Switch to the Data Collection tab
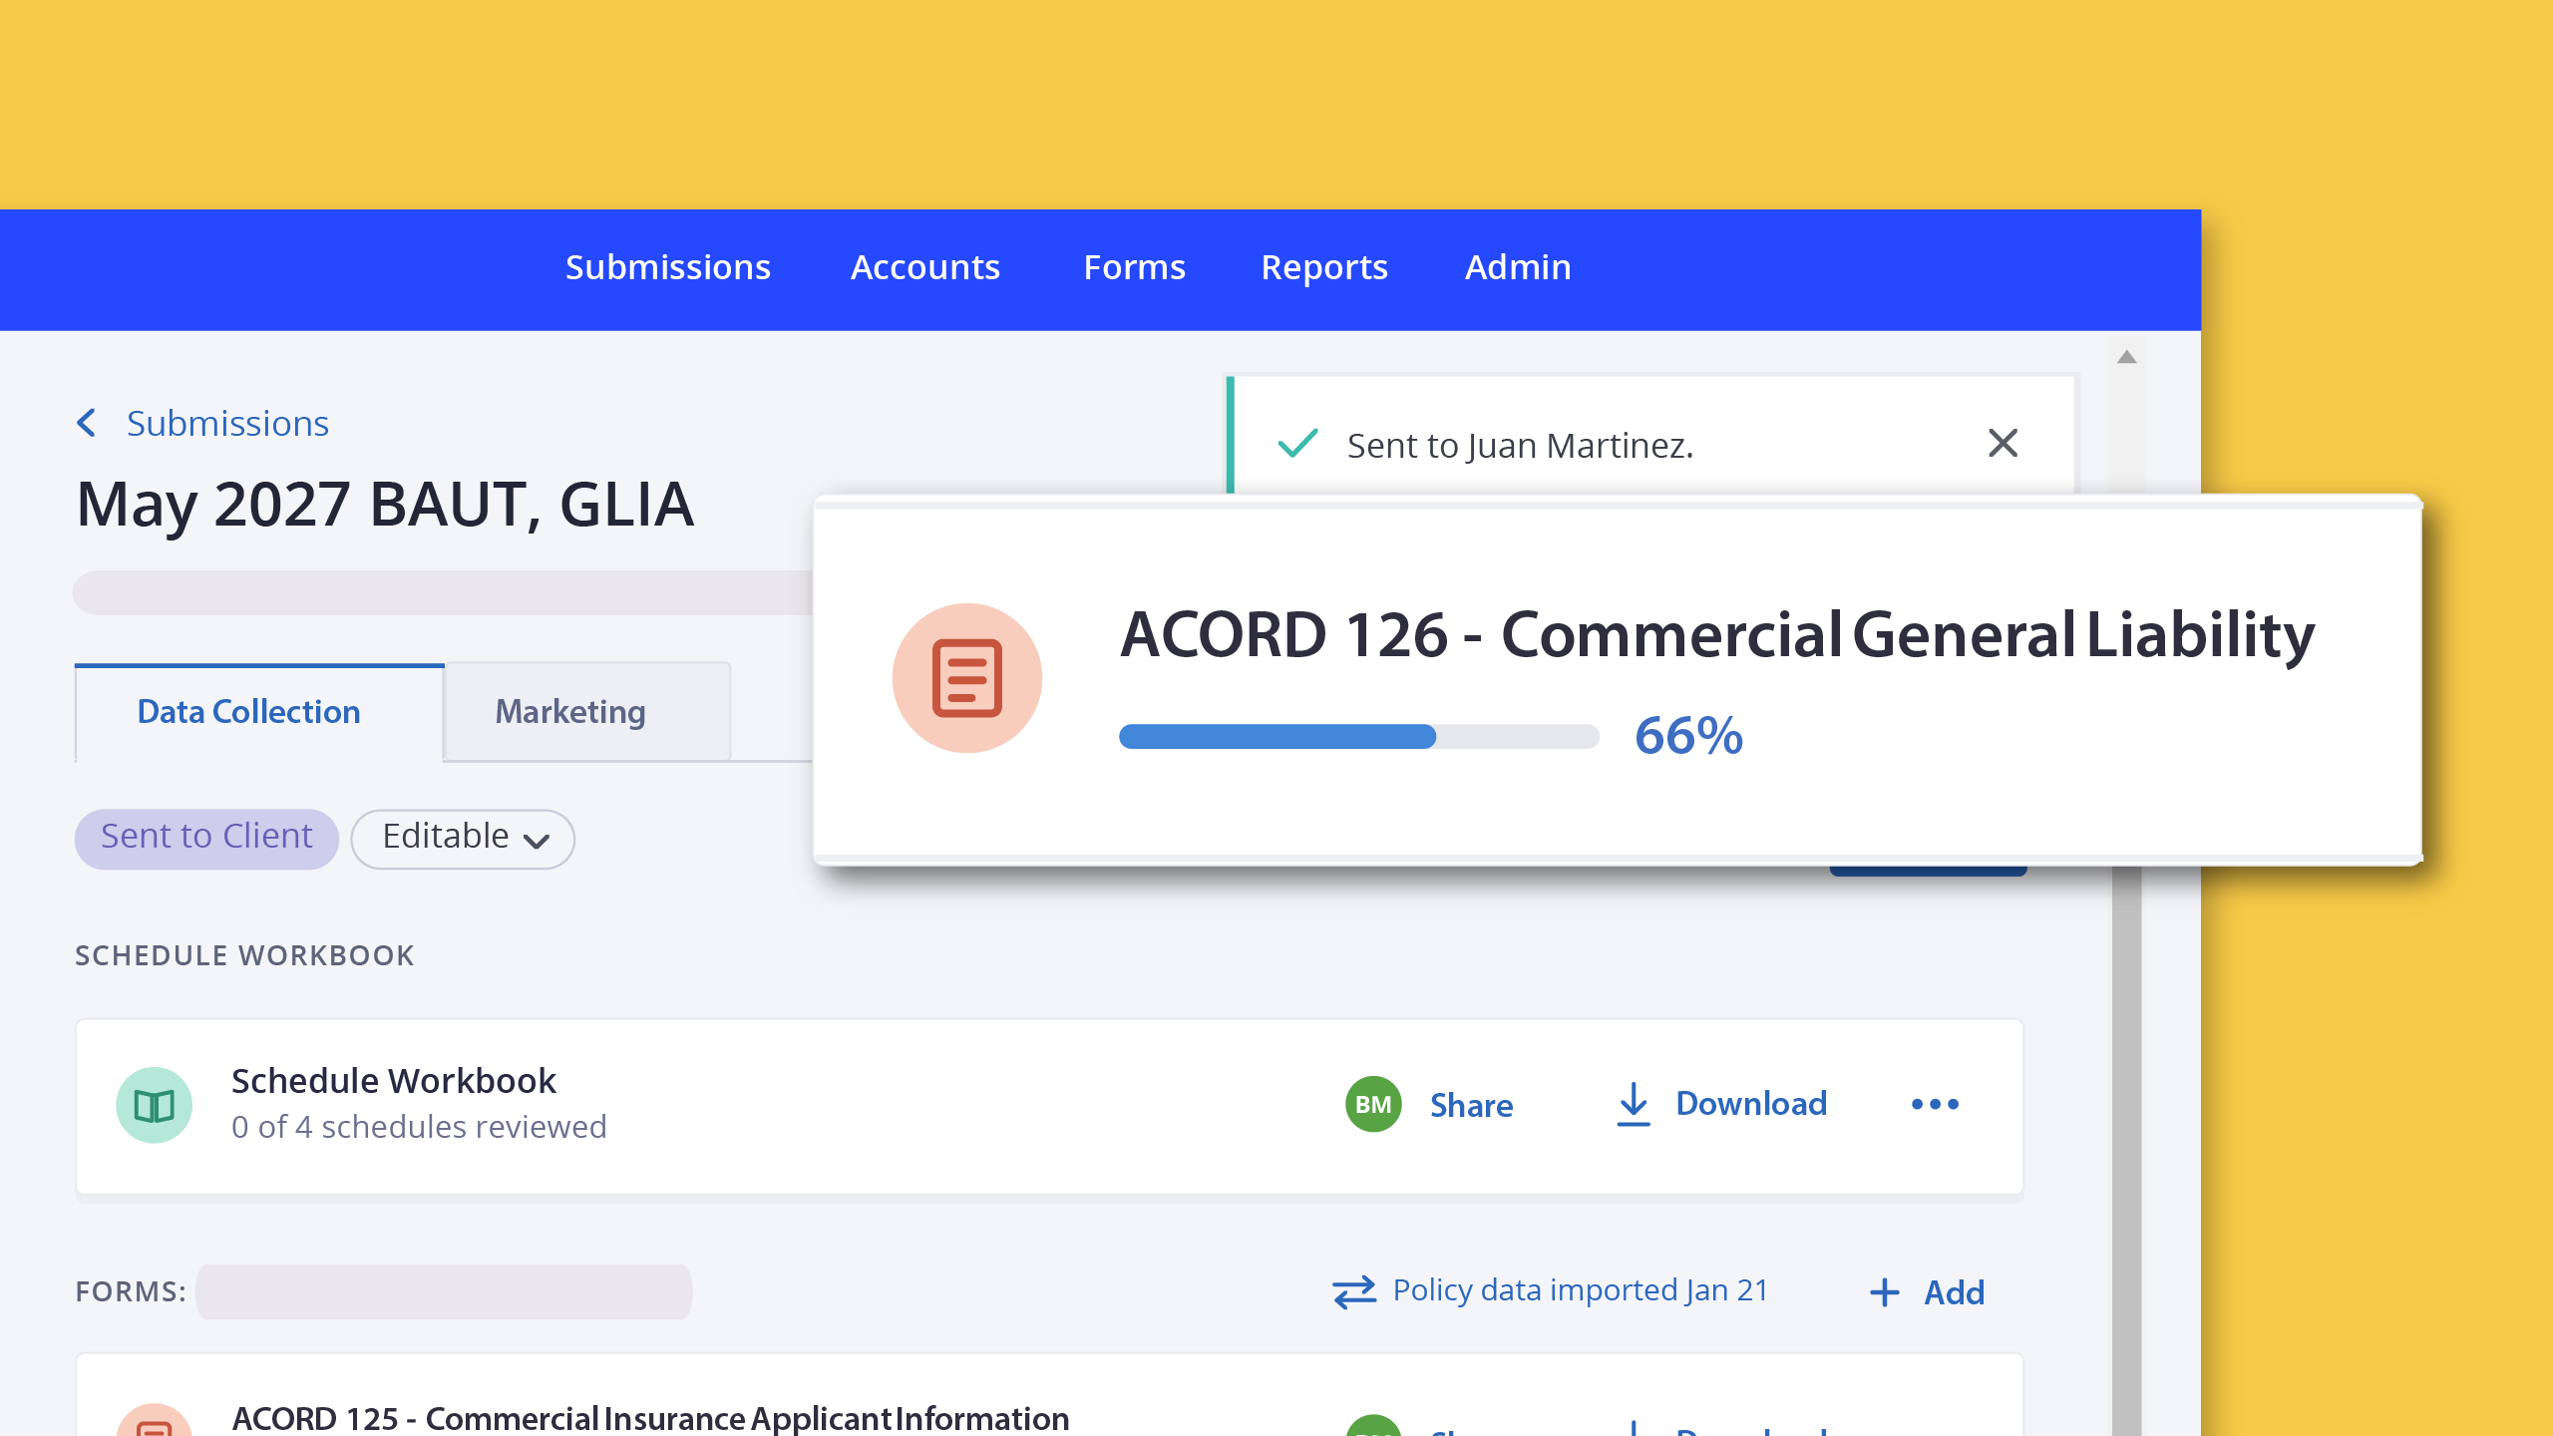 [259, 712]
